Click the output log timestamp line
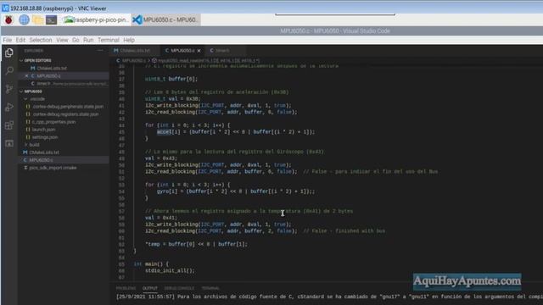The width and height of the screenshot is (543, 305). [x=329, y=297]
